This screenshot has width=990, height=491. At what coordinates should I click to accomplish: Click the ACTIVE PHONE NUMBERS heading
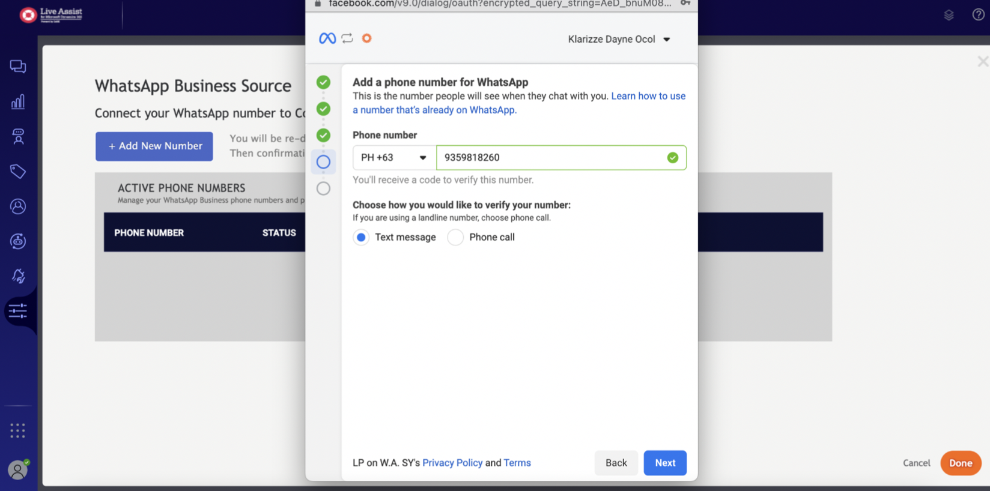(x=181, y=188)
